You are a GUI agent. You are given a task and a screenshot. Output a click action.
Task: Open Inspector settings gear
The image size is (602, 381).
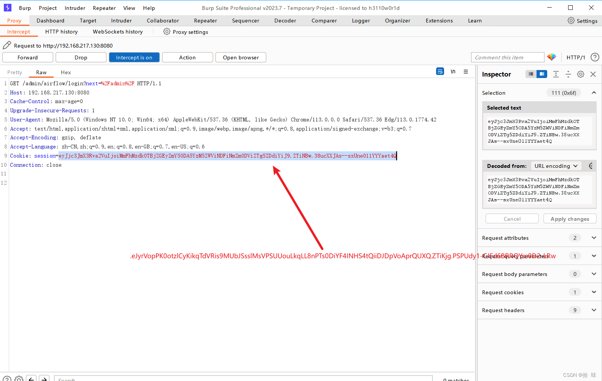click(x=580, y=74)
